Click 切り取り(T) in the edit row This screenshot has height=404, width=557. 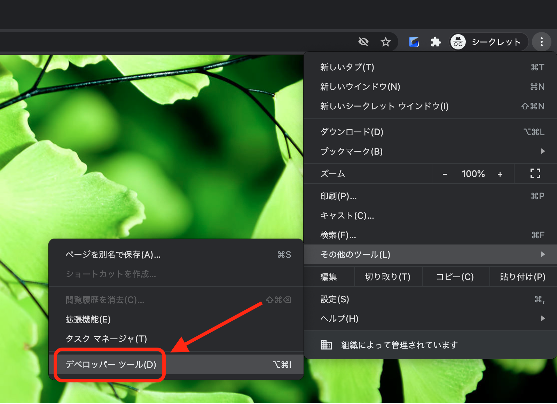(388, 277)
